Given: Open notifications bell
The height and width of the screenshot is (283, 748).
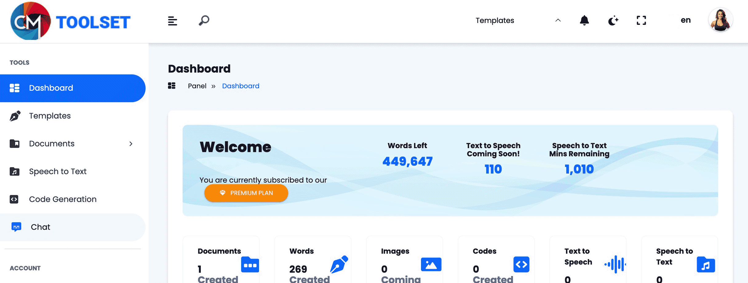Looking at the screenshot, I should 584,21.
